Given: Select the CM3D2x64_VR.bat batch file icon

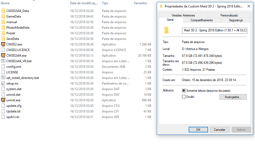Looking at the screenshot, I should click(x=3, y=61).
